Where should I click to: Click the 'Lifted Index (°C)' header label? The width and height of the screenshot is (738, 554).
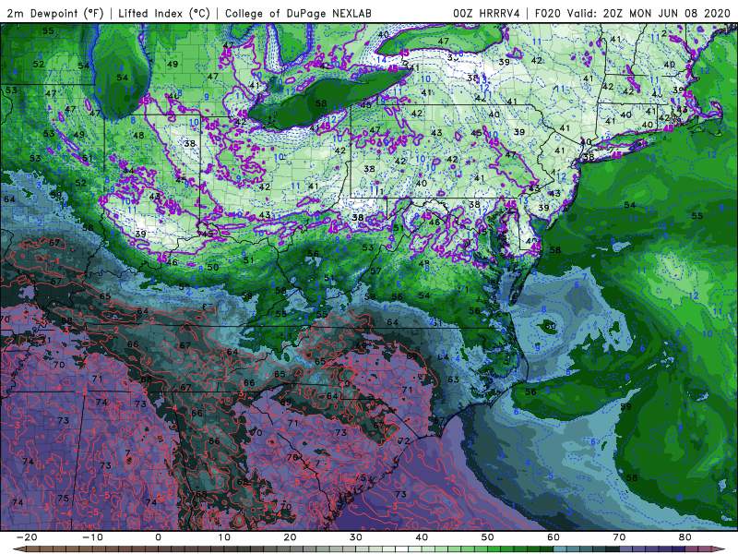pyautogui.click(x=164, y=14)
